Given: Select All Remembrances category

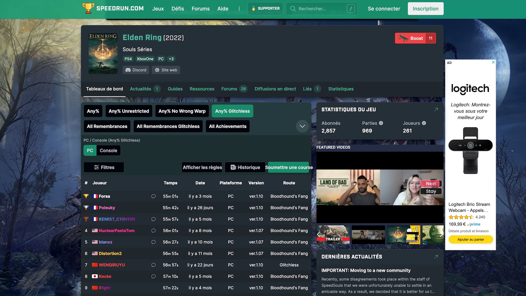Looking at the screenshot, I should (107, 126).
